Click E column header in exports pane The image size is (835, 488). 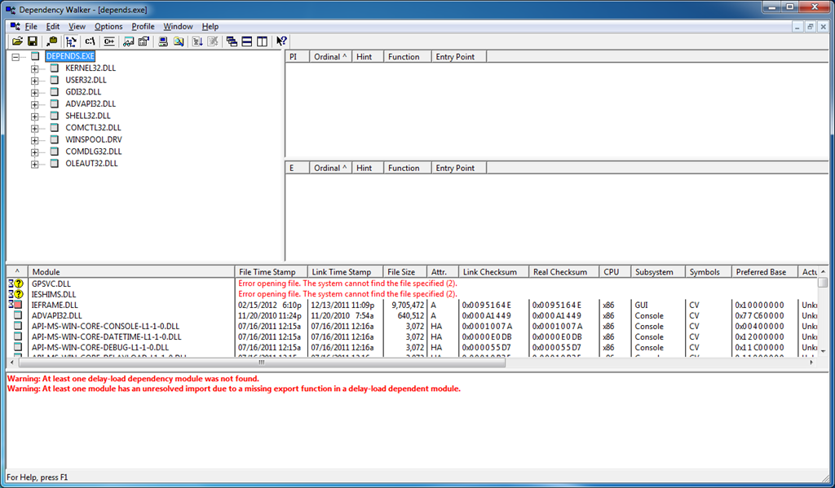click(298, 168)
